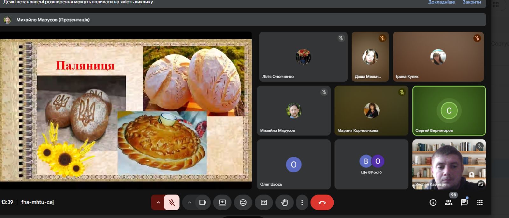Toggle the camera on or off

tap(203, 202)
